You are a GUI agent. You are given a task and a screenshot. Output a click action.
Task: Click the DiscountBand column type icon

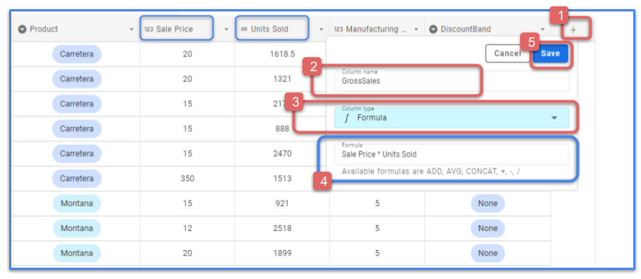pos(433,29)
